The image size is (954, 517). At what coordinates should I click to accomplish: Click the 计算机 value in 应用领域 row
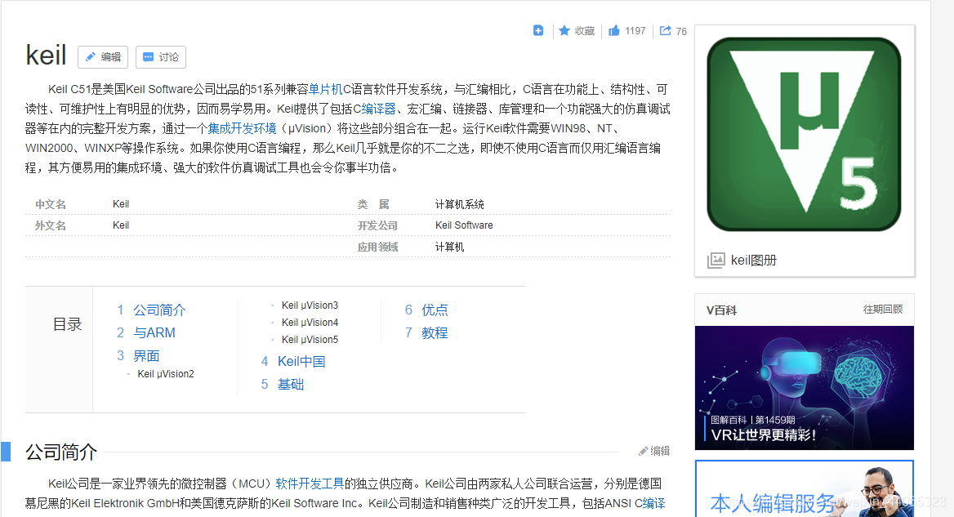tap(449, 247)
